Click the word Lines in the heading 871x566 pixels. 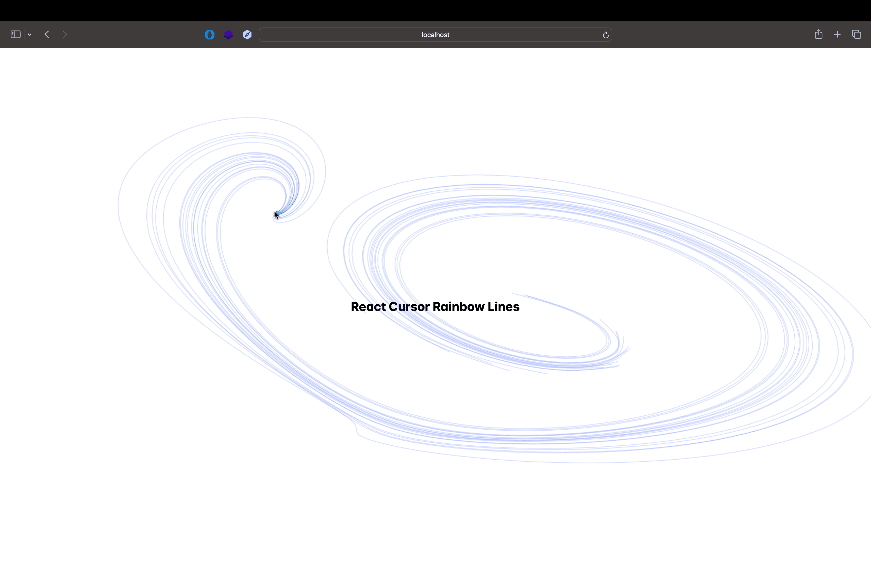(x=503, y=306)
